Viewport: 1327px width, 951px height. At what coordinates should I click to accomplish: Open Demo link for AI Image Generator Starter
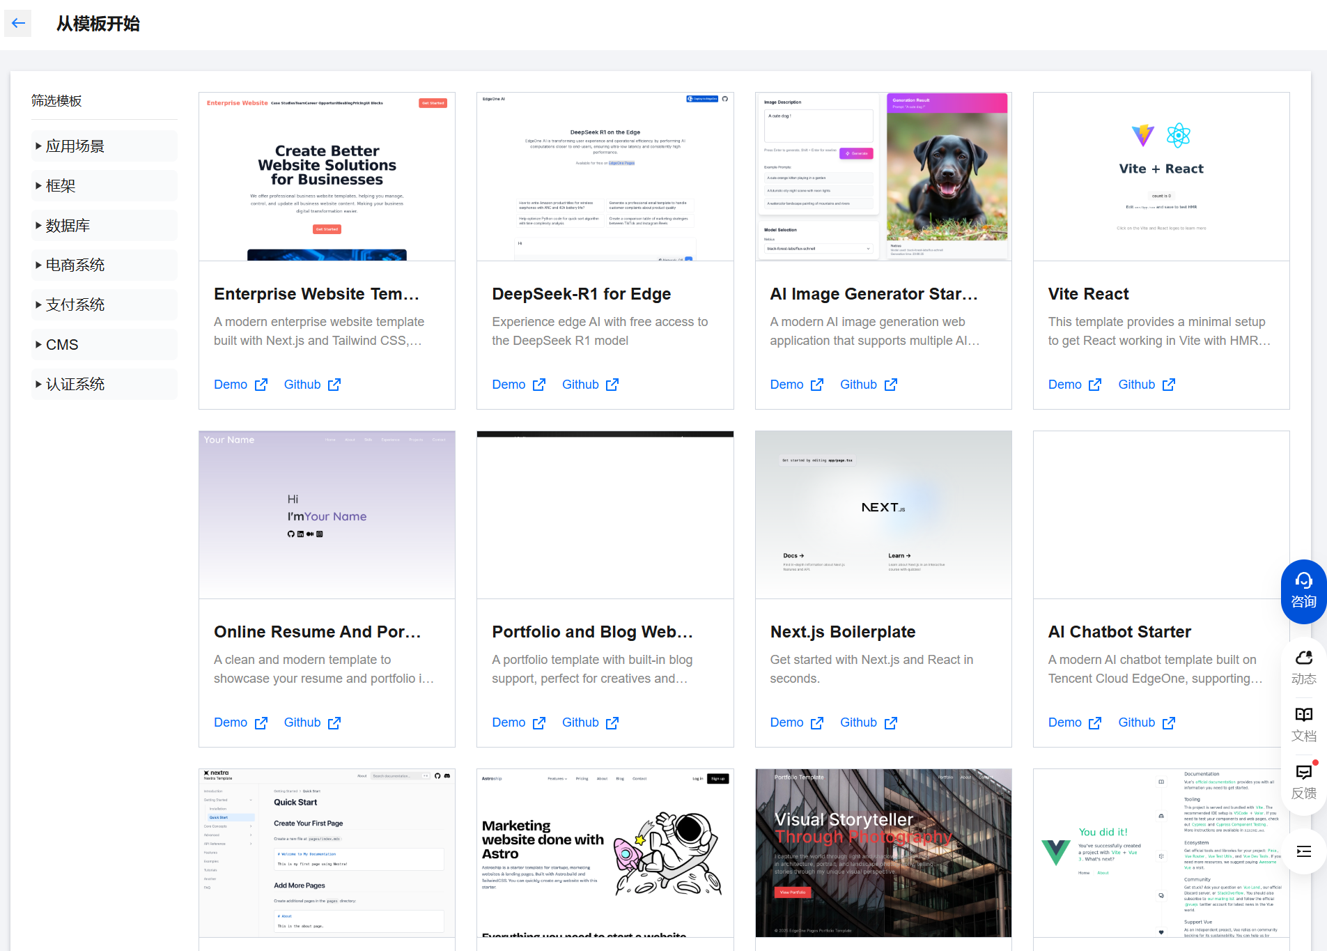786,385
